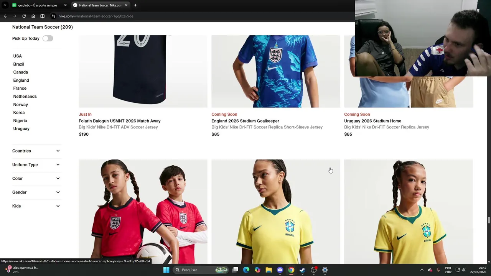Screen dimensions: 491x276
Task: Click the page vertical scrollbar thumb
Action: (489, 220)
